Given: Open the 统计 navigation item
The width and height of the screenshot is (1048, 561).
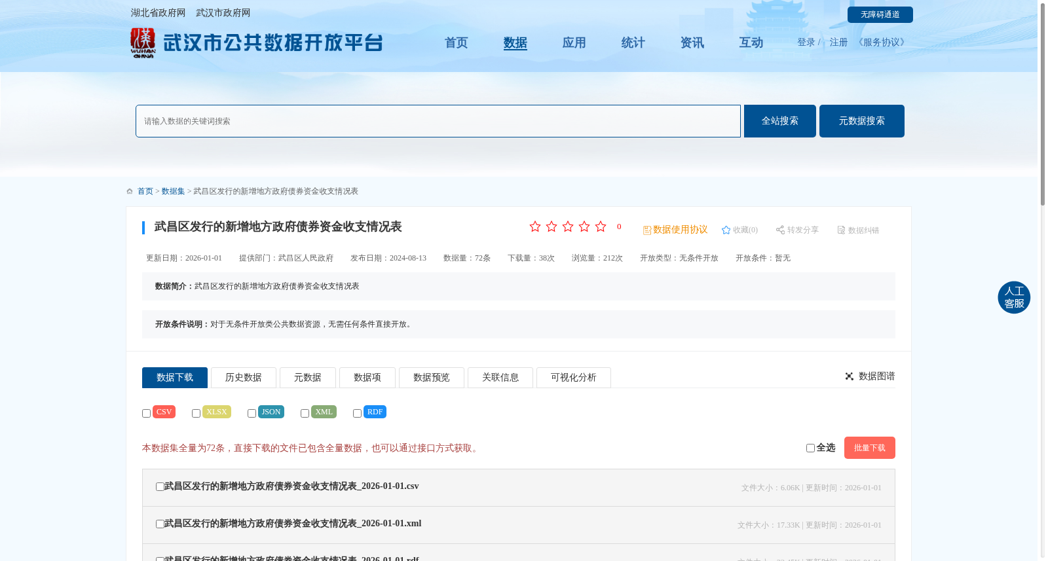Looking at the screenshot, I should click(x=633, y=43).
